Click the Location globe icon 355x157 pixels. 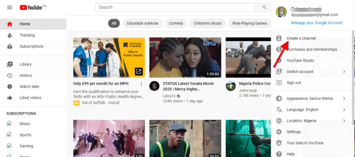[279, 121]
